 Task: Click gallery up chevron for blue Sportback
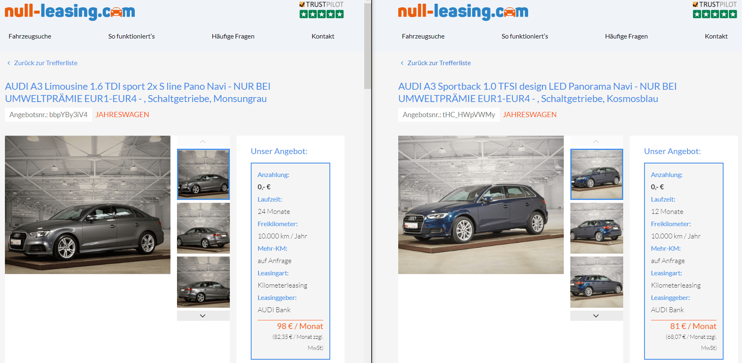click(596, 141)
